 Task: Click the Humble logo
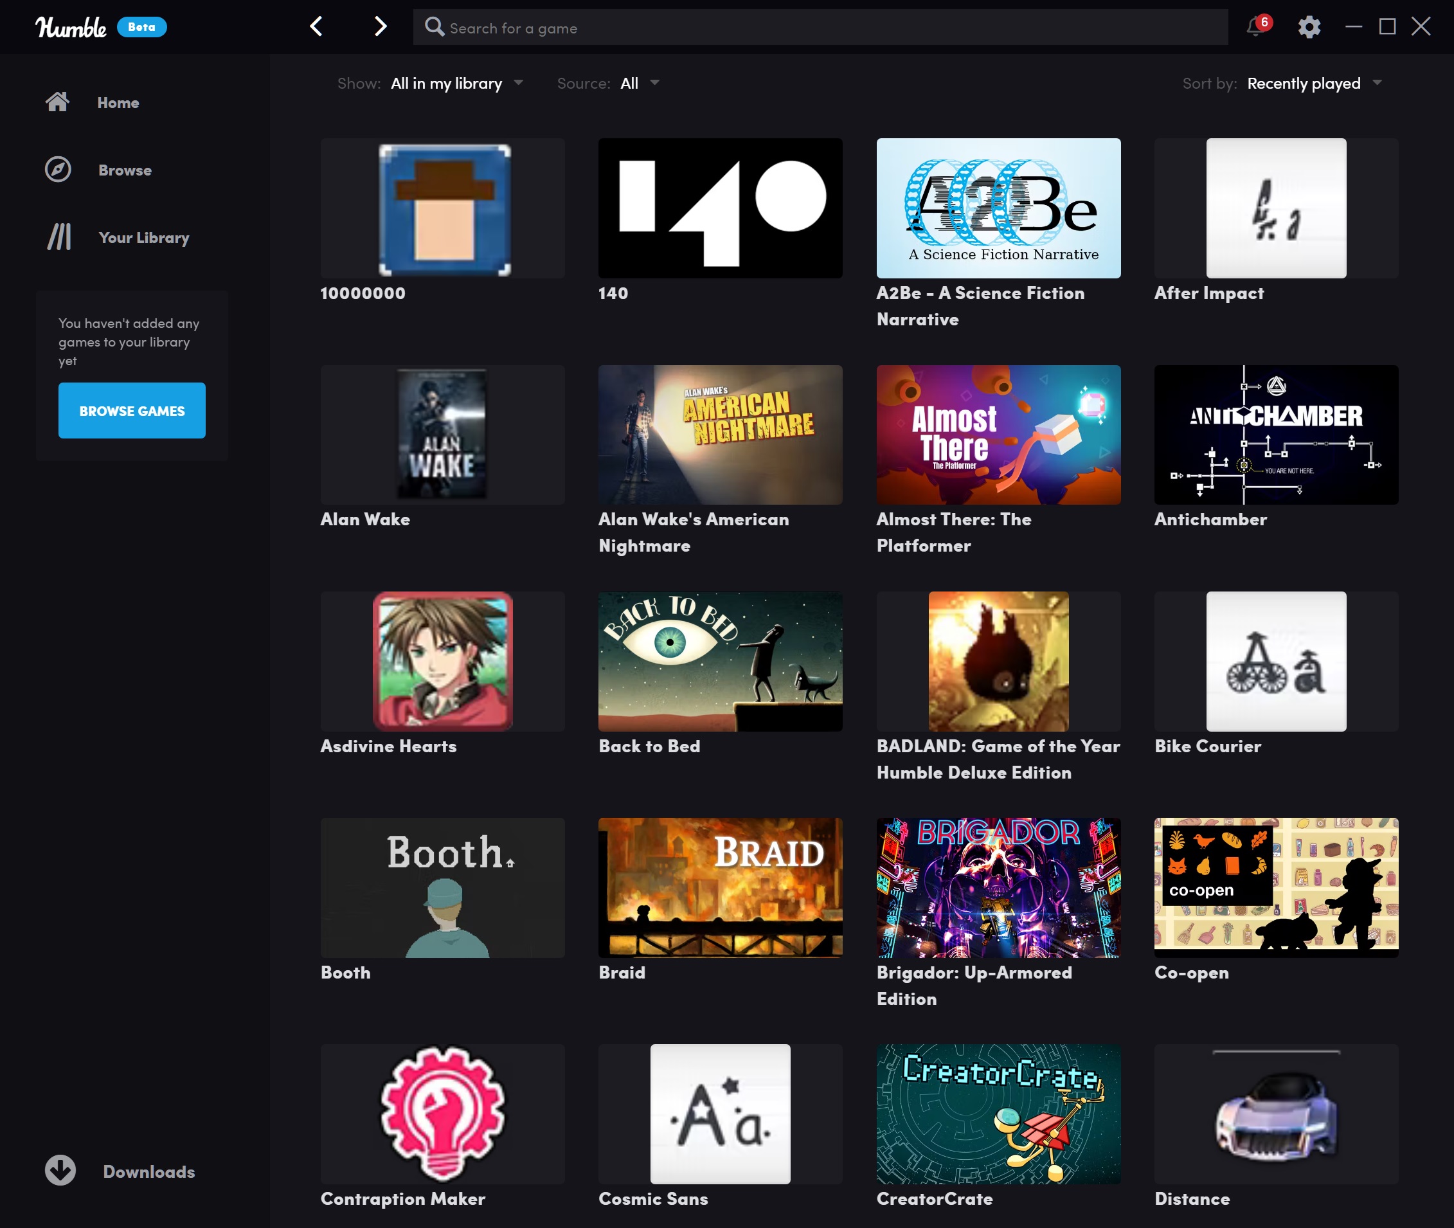71,27
